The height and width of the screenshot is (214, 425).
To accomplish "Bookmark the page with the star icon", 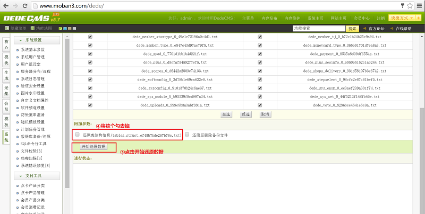I will [x=410, y=6].
